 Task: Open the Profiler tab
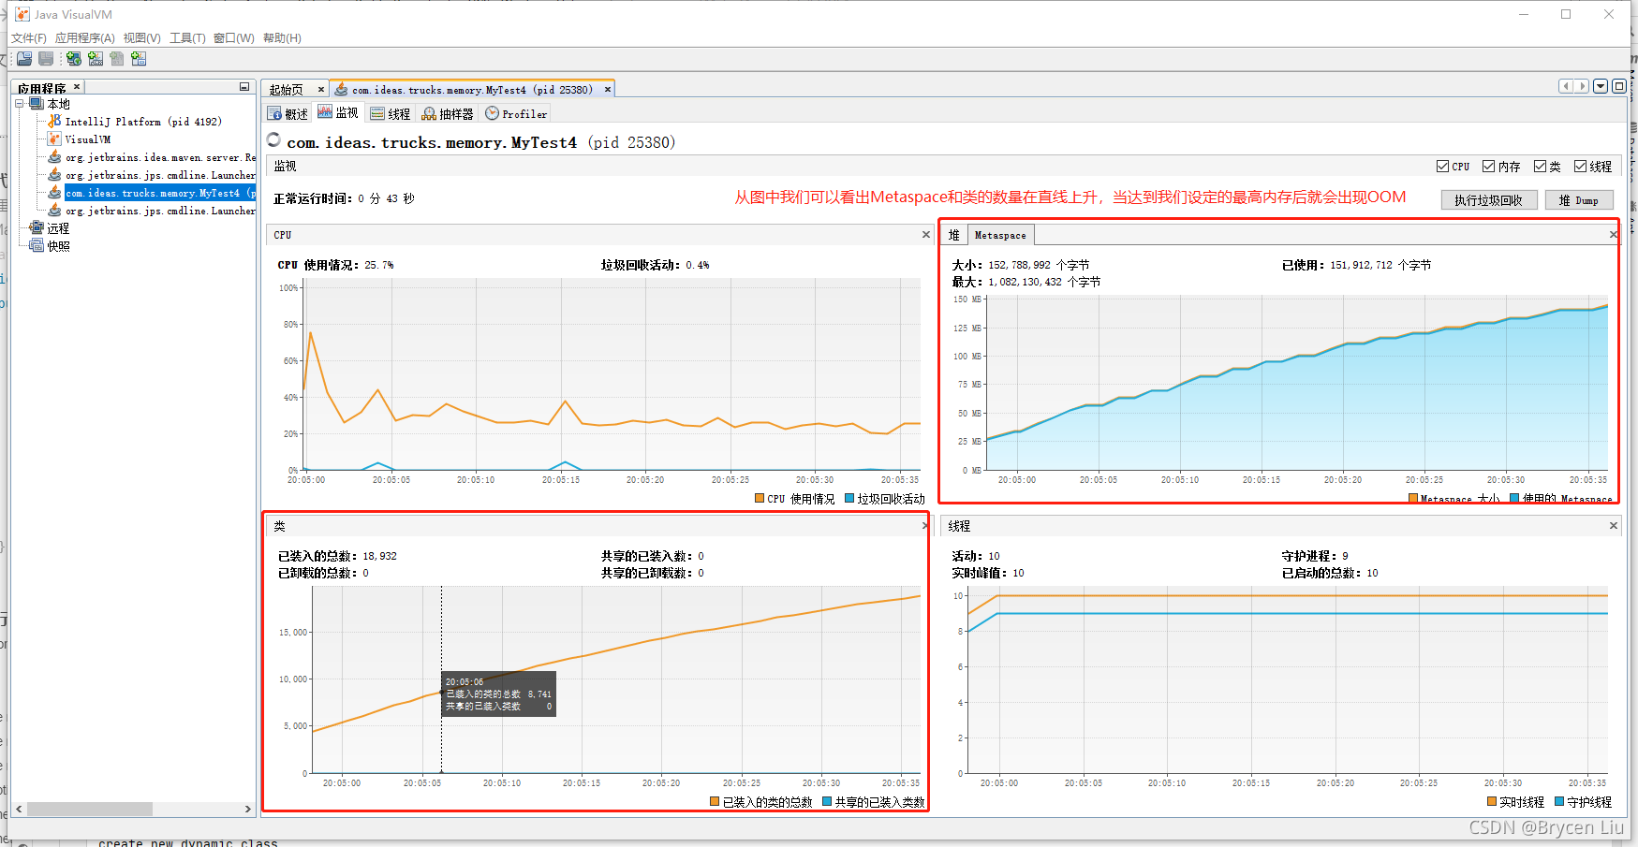click(x=516, y=113)
